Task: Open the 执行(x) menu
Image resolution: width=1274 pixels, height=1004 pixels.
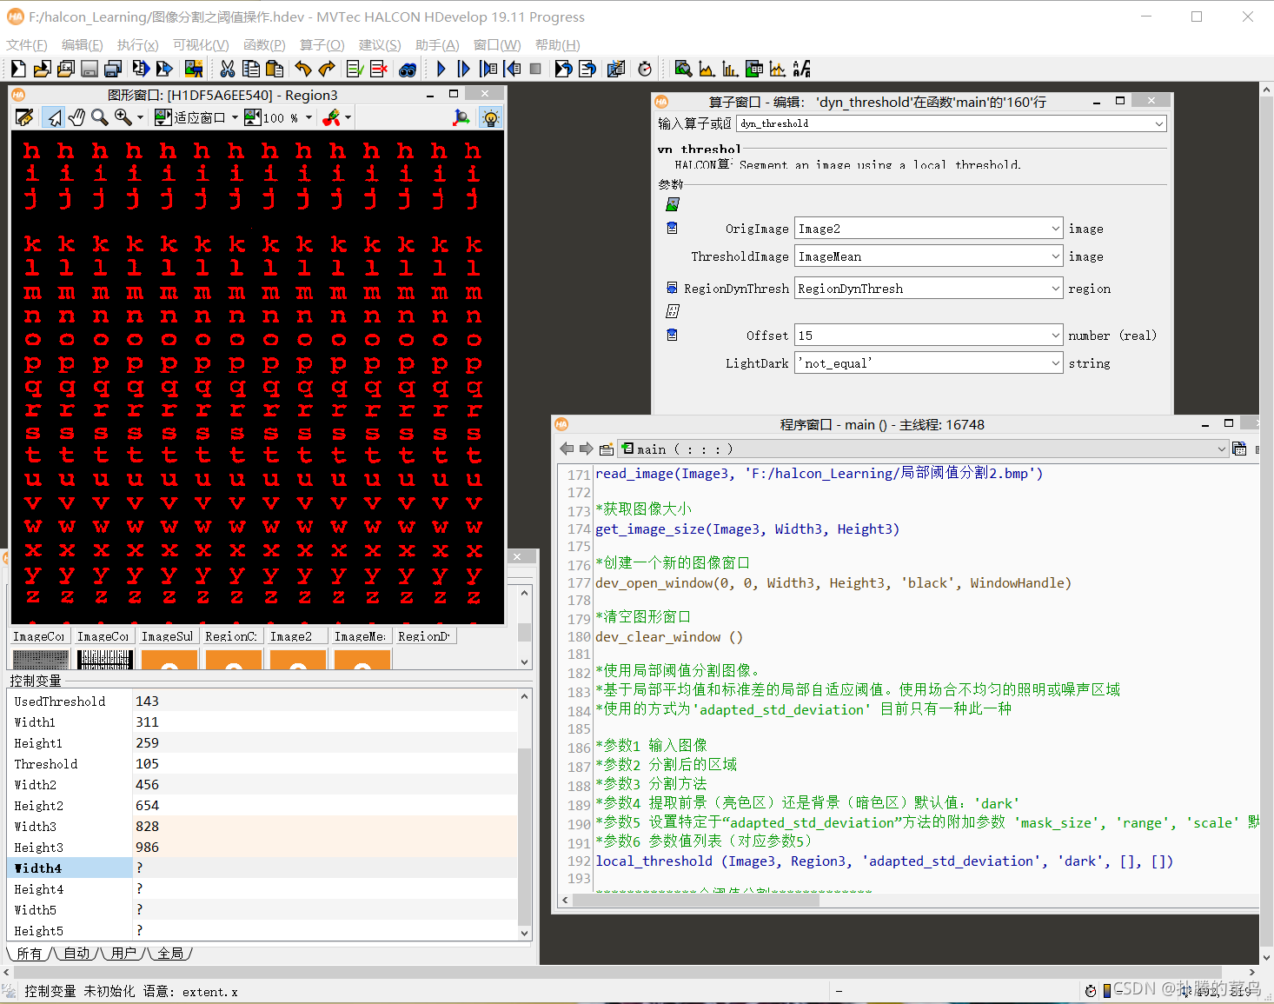Action: (138, 44)
